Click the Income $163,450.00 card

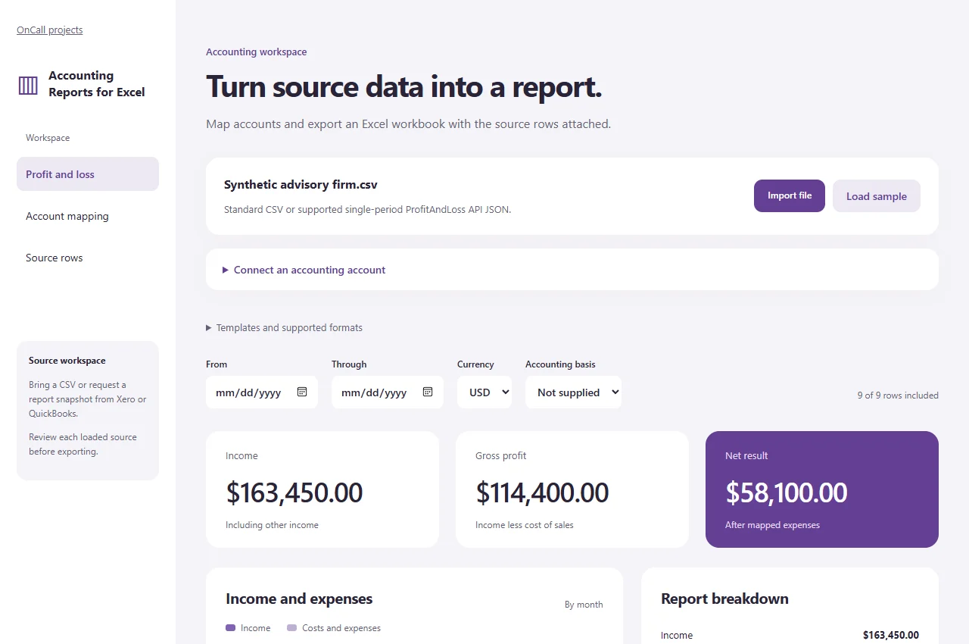tap(322, 489)
